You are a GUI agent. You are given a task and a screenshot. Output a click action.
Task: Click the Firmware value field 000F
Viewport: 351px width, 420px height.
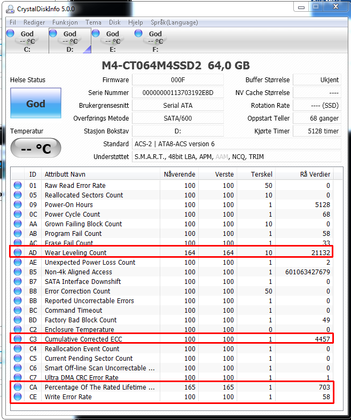click(178, 80)
